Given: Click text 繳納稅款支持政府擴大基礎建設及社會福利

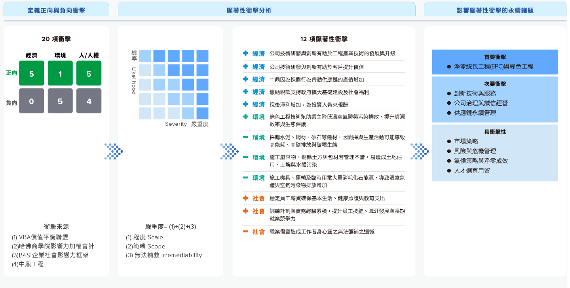Looking at the screenshot, I should tap(319, 92).
